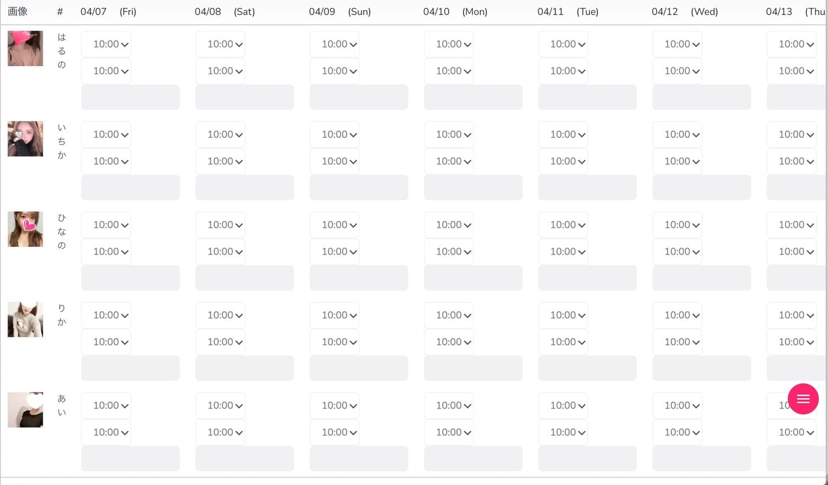Image resolution: width=828 pixels, height=485 pixels.
Task: Select りか's profile photo thumbnail
Action: click(x=25, y=319)
